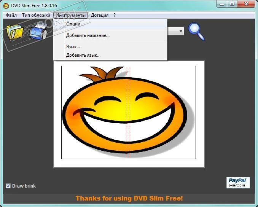Screen dimensions: 258x207
Task: Select Язык... menu item
Action: click(x=73, y=47)
